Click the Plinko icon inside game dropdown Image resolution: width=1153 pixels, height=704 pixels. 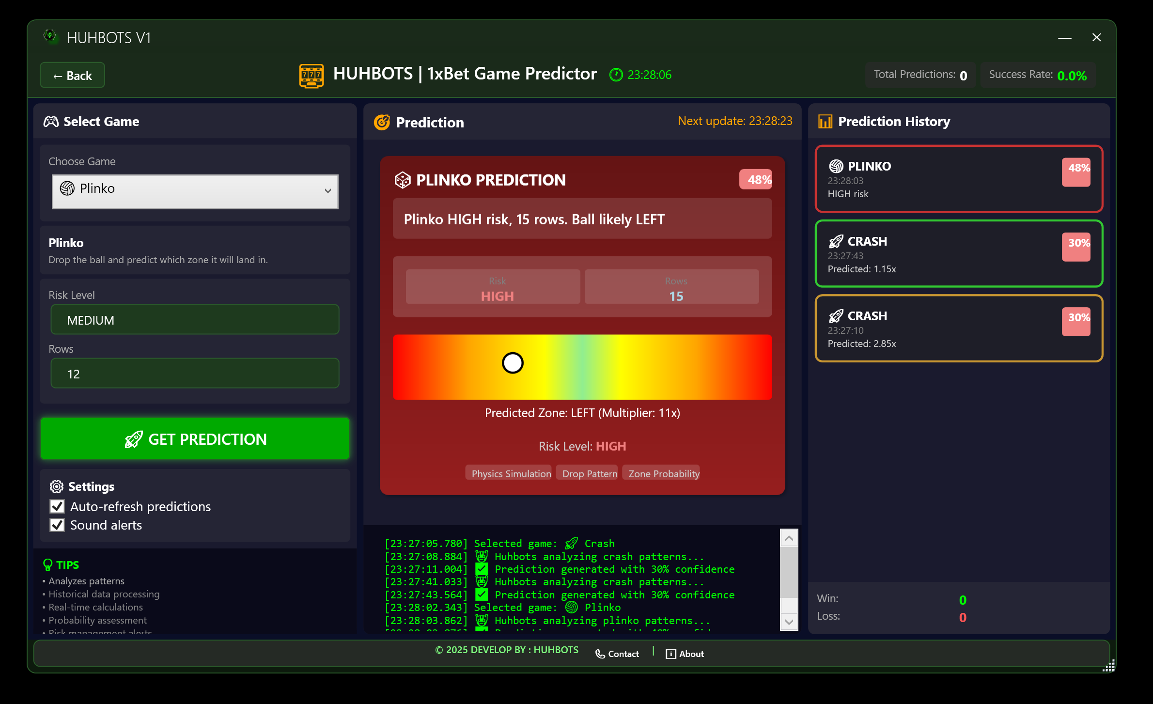67,188
